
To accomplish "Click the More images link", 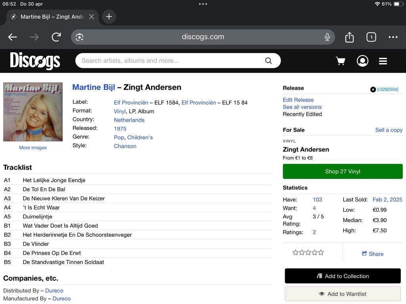I will (33, 148).
